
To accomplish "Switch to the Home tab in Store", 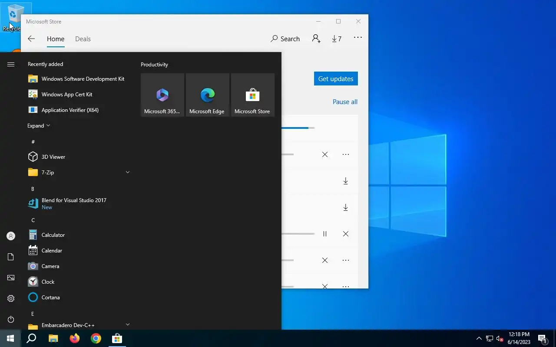I will tap(56, 39).
